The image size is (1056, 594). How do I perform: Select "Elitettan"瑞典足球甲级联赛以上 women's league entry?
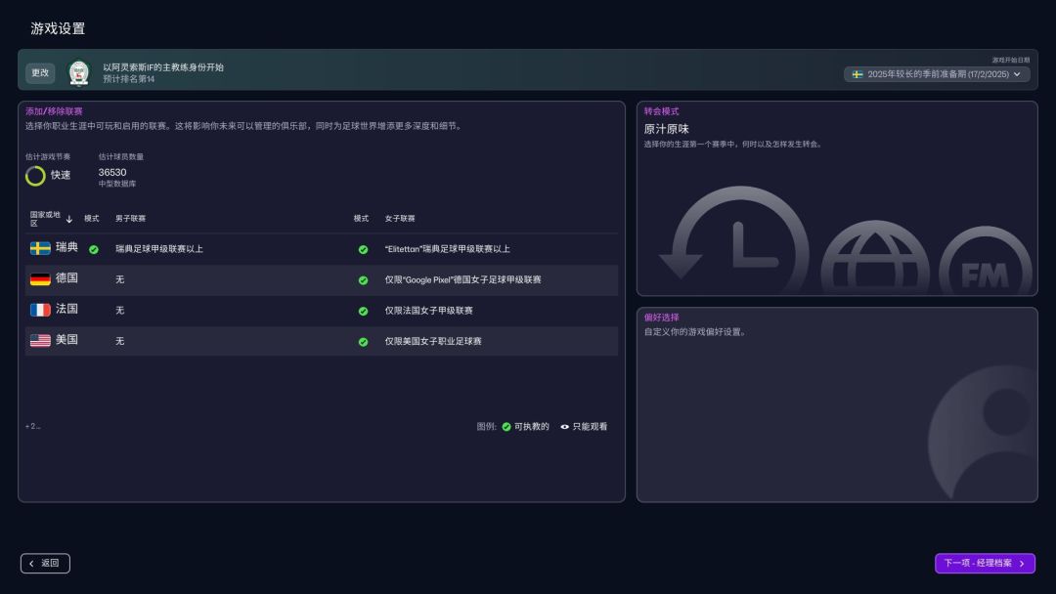tap(447, 249)
